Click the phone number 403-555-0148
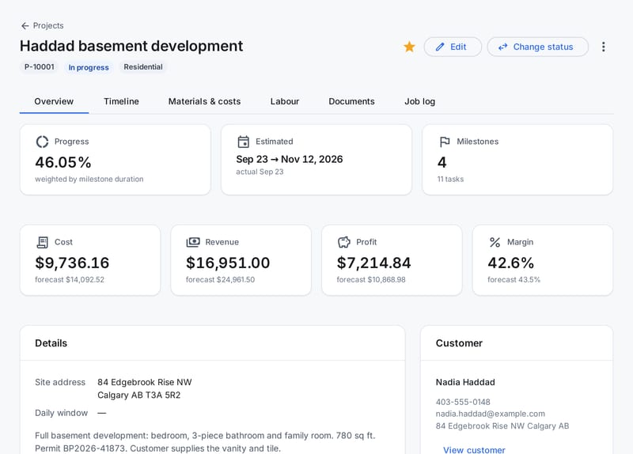The height and width of the screenshot is (454, 633). coord(463,402)
